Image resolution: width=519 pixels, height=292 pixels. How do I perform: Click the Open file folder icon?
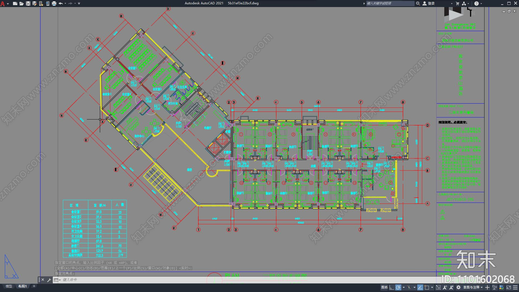point(21,3)
